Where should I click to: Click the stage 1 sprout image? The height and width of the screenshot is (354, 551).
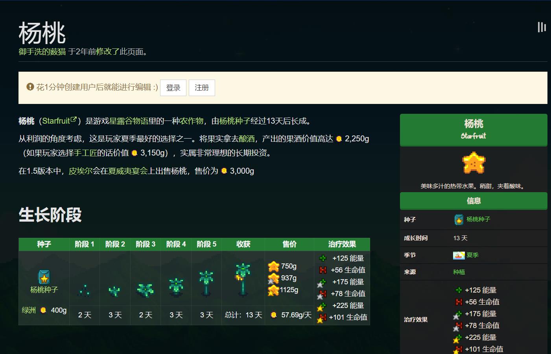(84, 290)
